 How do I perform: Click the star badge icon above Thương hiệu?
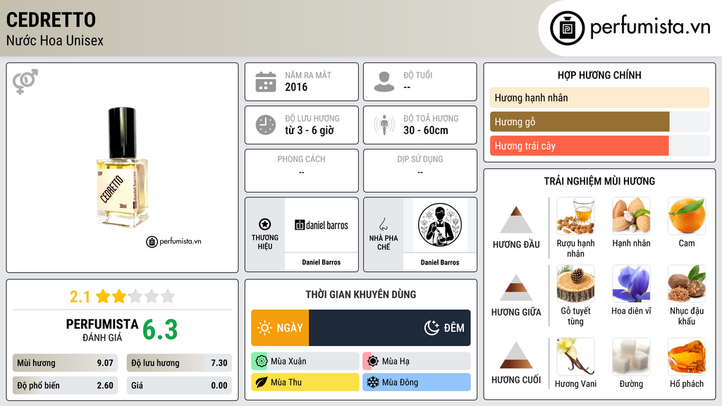click(x=265, y=224)
